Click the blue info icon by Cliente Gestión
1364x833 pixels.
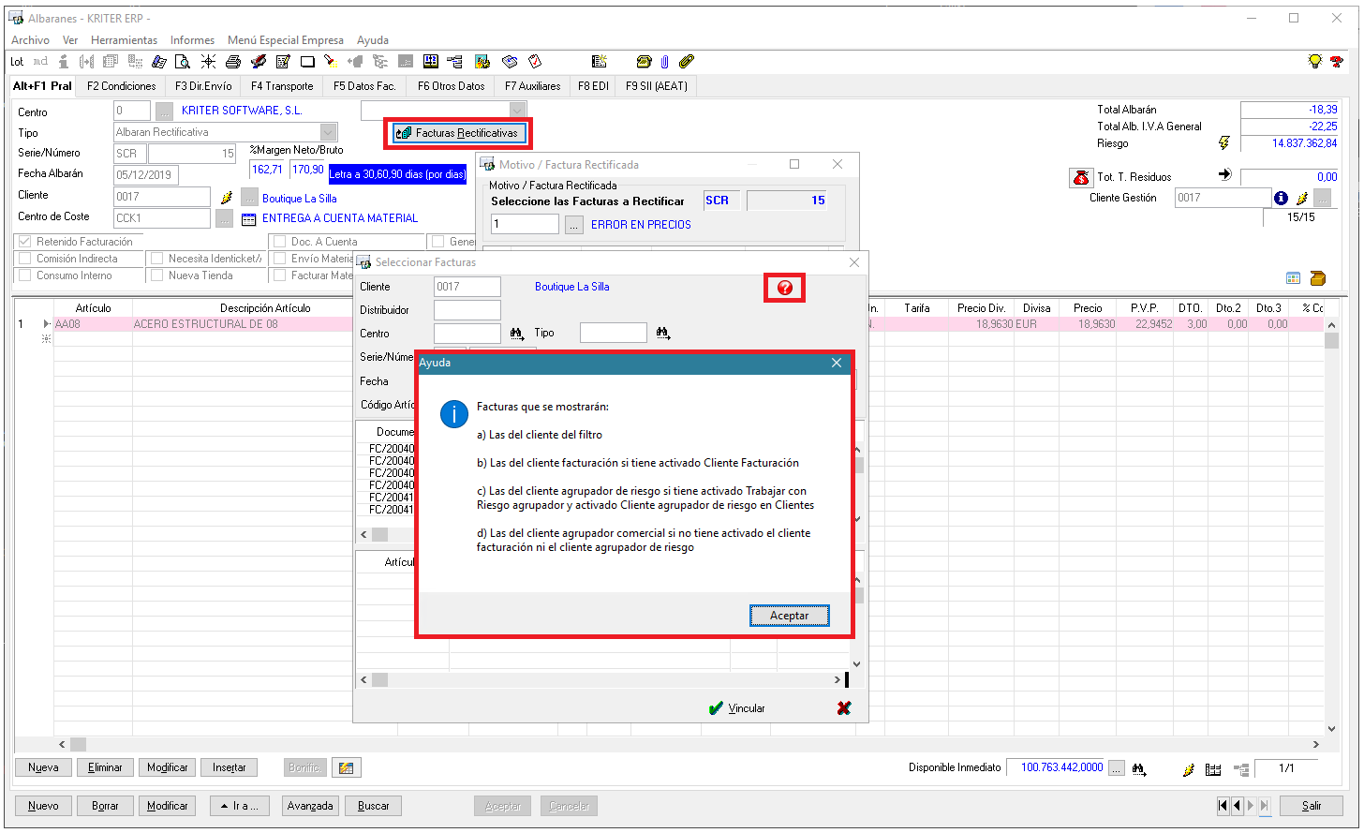pyautogui.click(x=1281, y=198)
